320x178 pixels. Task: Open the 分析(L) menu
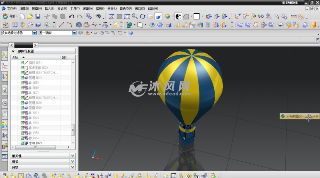pos(112,8)
